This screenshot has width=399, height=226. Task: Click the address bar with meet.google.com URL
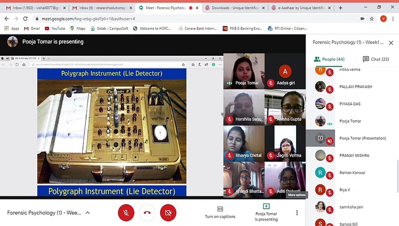tap(194, 19)
